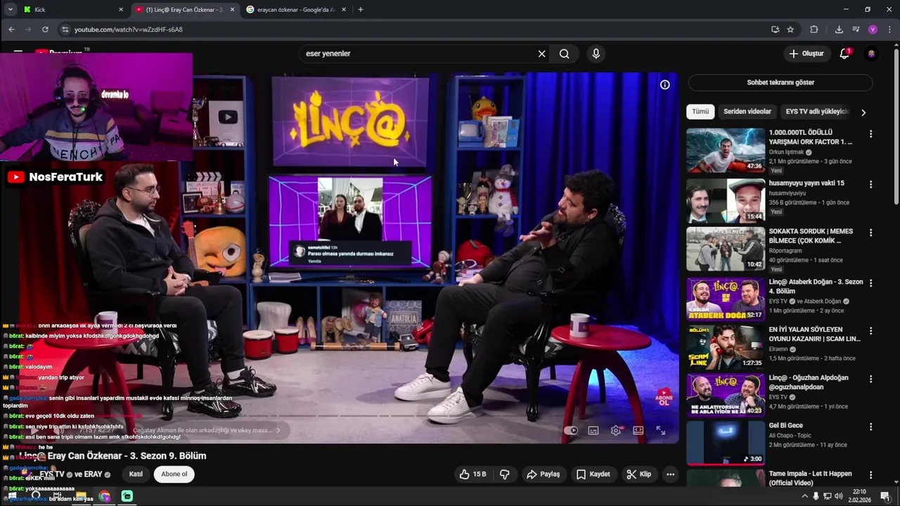Go back to the previous page
This screenshot has height=506, width=900.
point(11,30)
